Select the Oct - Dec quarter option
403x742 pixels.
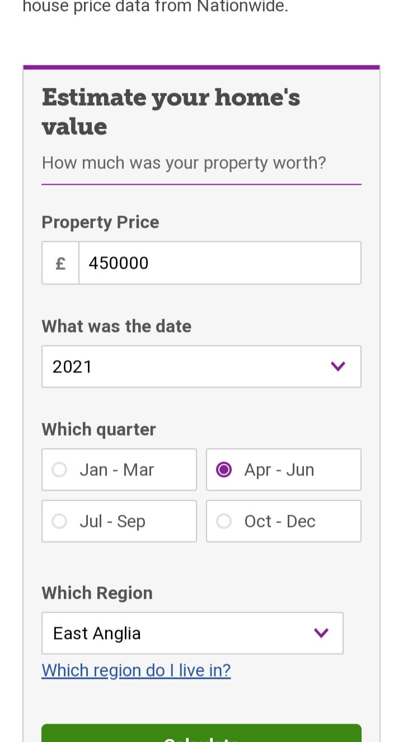283,521
